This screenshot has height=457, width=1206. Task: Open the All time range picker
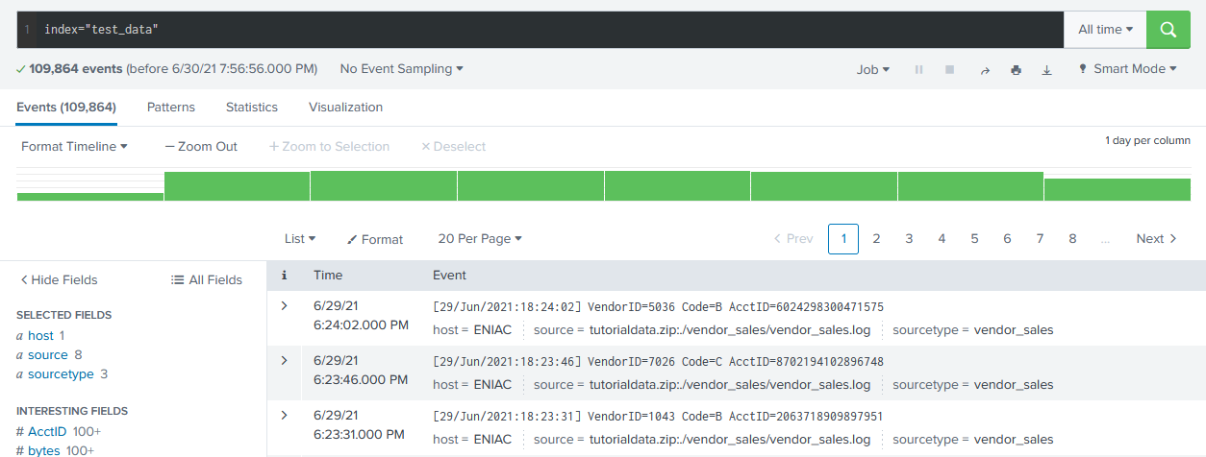(x=1104, y=30)
